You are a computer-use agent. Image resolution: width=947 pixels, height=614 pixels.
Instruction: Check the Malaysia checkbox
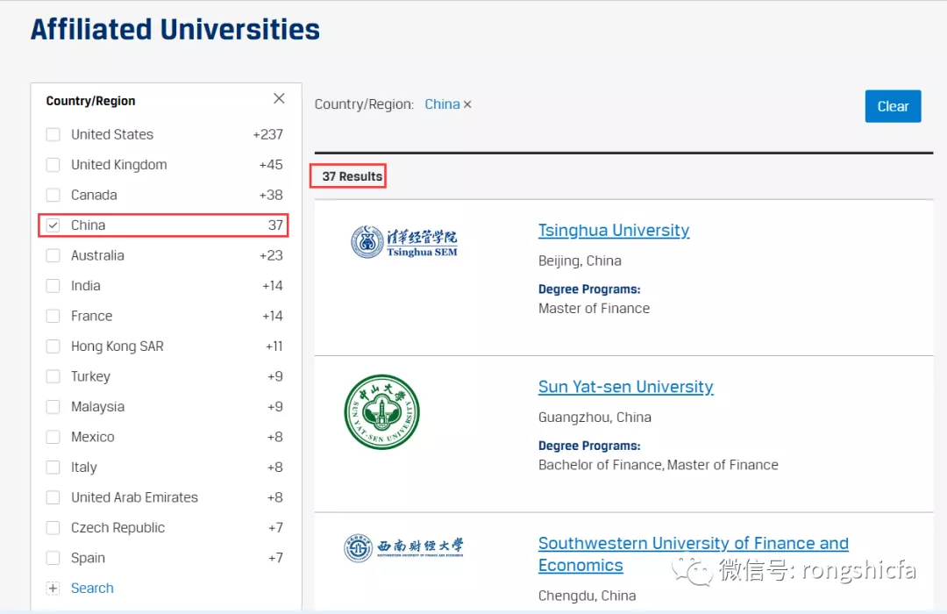53,406
